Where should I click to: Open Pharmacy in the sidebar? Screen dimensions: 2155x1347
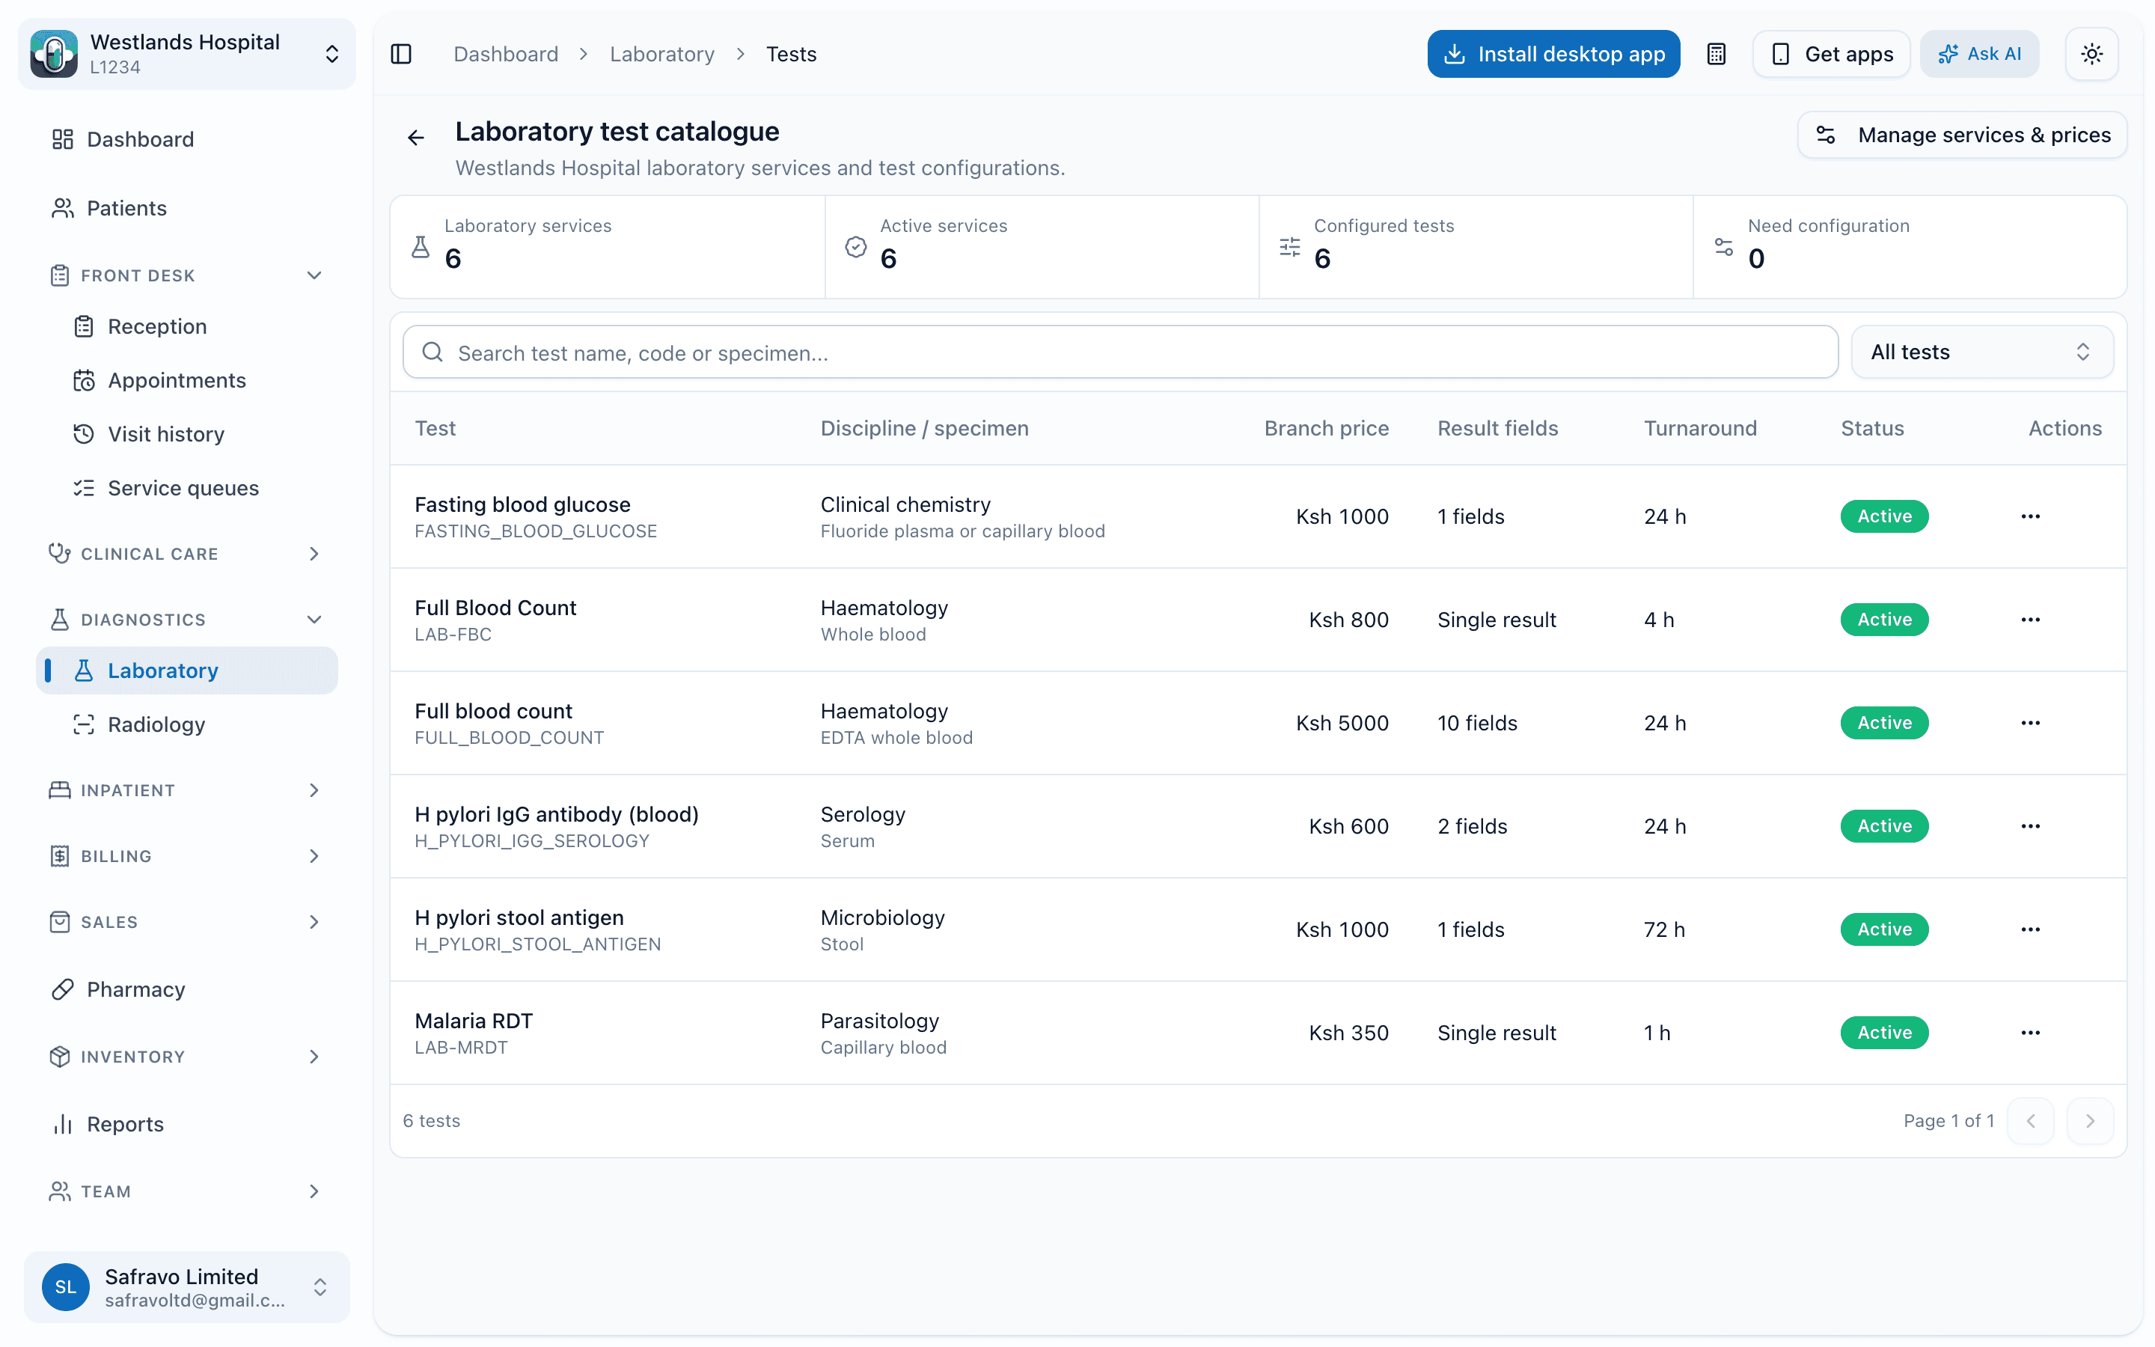(187, 990)
